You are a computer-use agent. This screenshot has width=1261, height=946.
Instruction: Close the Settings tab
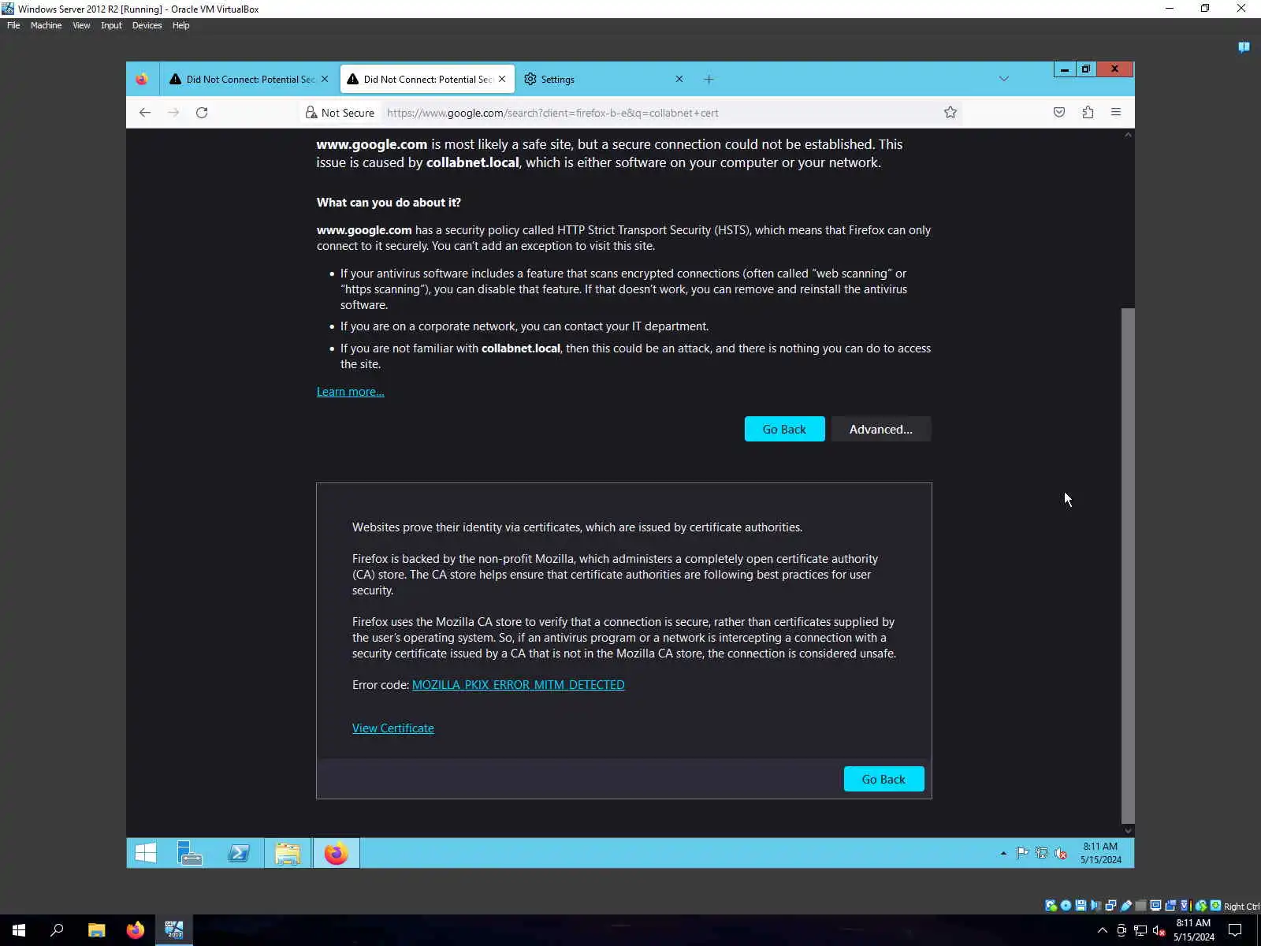point(679,79)
